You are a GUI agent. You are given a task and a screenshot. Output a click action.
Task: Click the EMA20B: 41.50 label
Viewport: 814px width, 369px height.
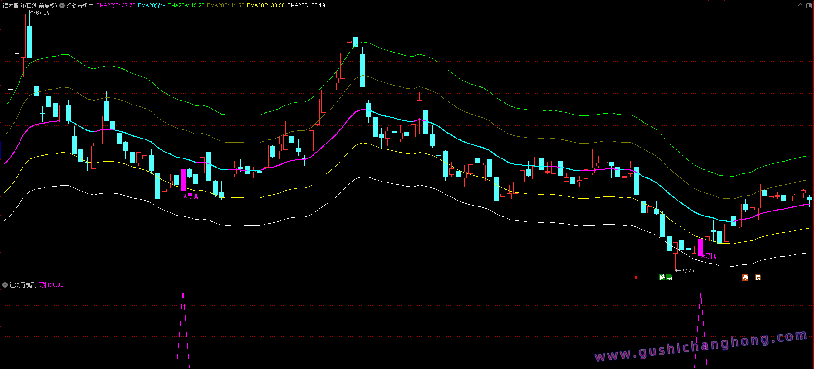[226, 6]
